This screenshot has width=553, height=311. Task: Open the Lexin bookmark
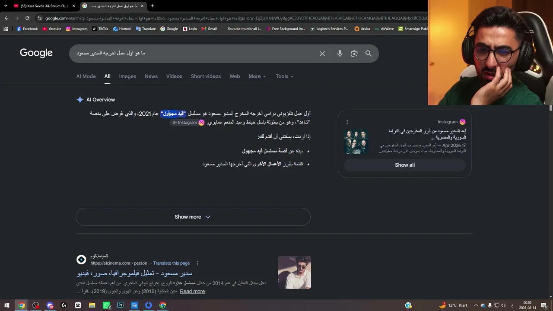190,29
